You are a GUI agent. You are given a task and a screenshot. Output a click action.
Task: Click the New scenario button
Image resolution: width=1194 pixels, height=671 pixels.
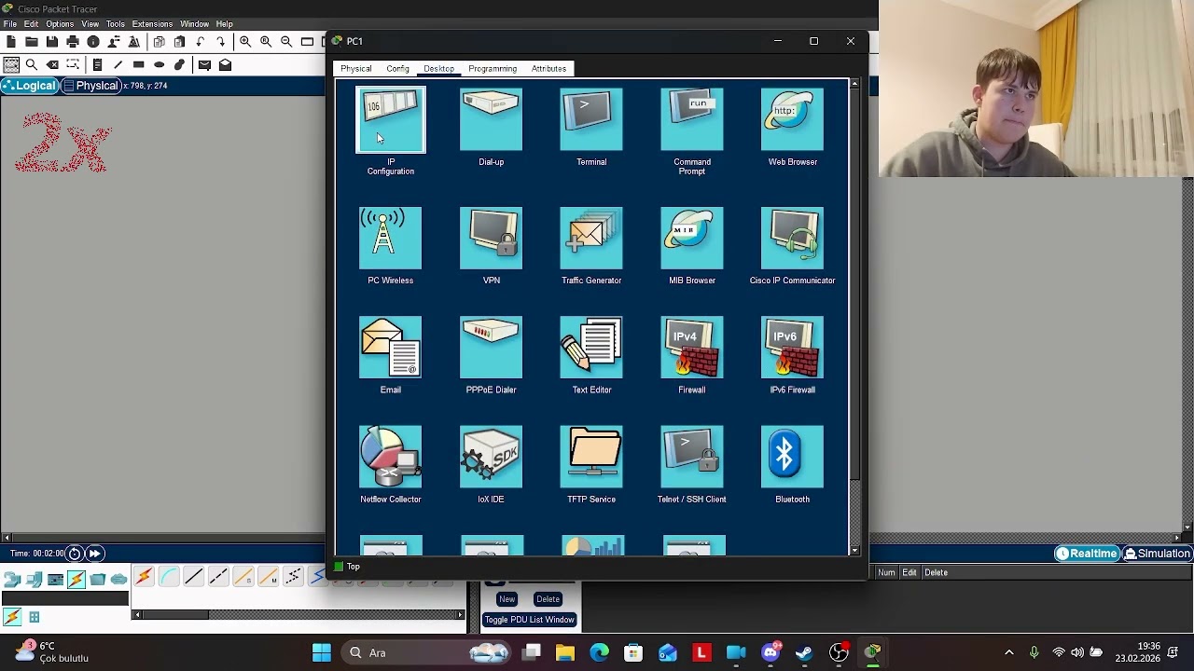coord(507,599)
